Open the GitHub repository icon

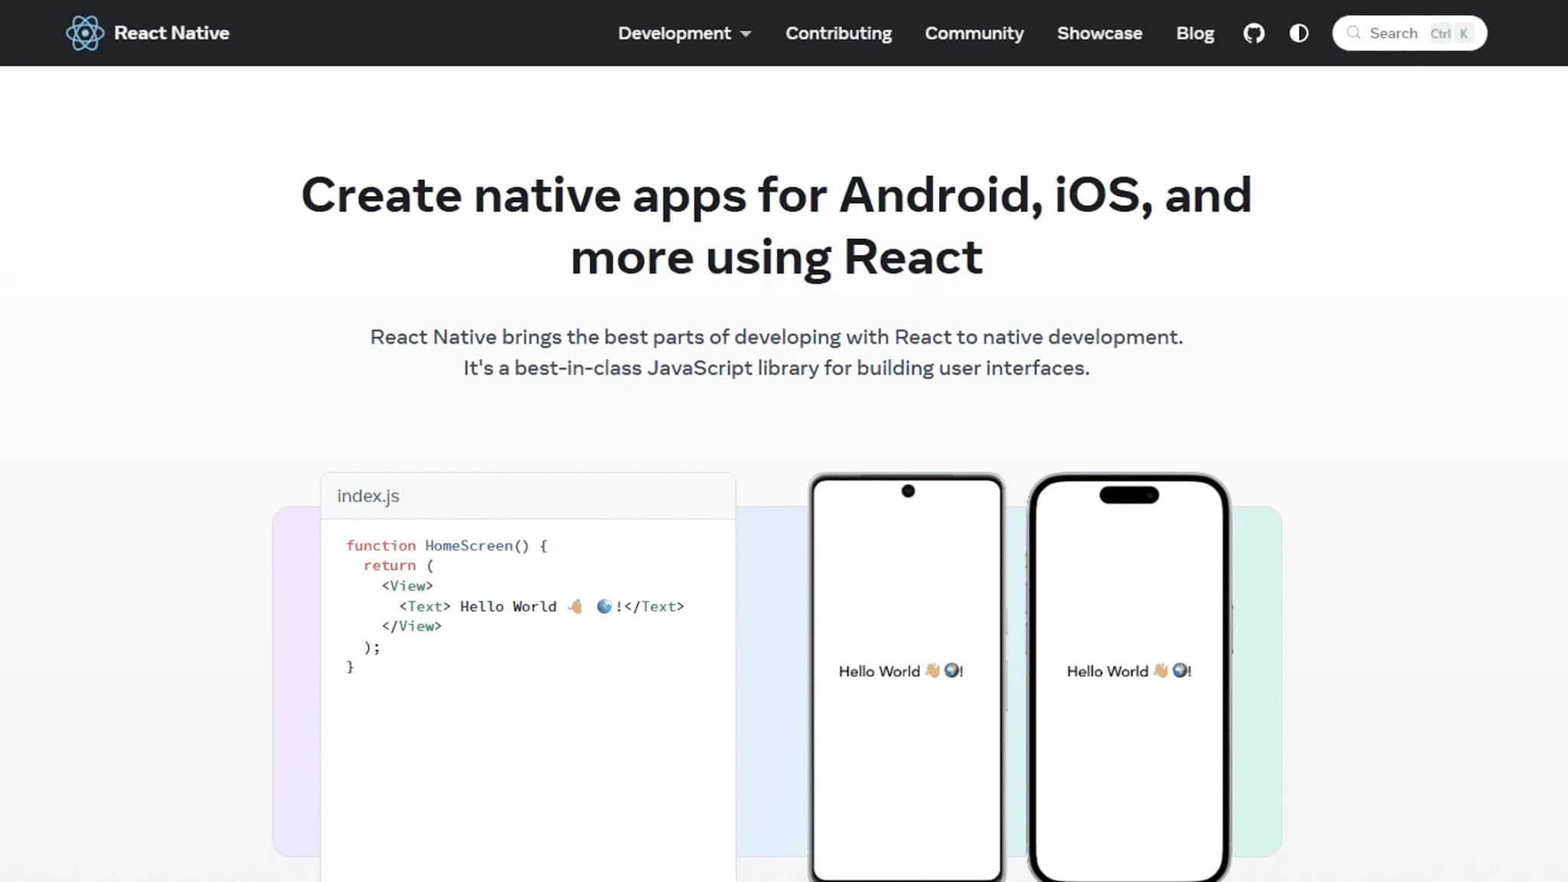point(1253,33)
